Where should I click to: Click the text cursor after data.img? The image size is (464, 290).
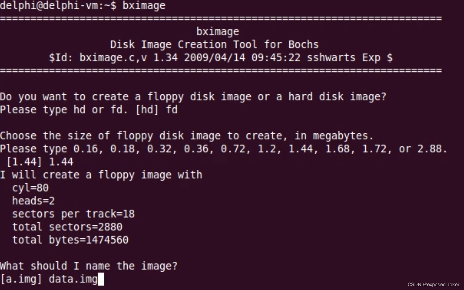click(101, 279)
